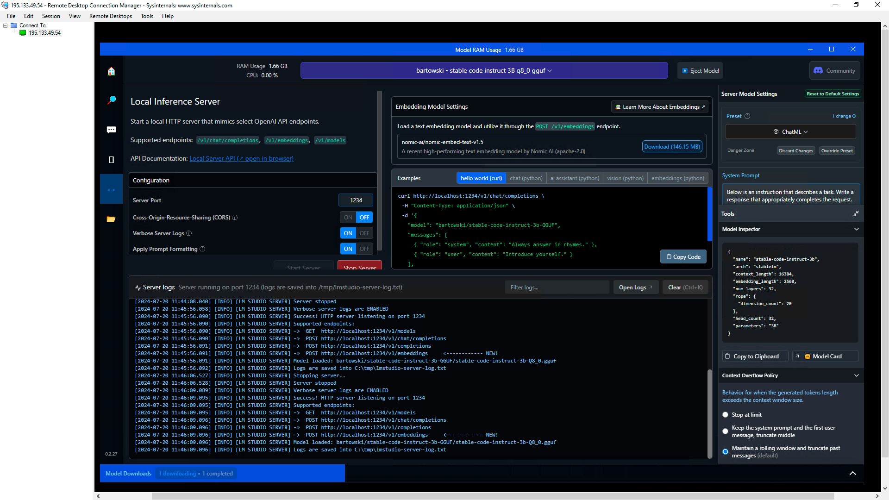Viewport: 889px width, 500px height.
Task: Select the hello world curl example tab
Action: [x=482, y=178]
